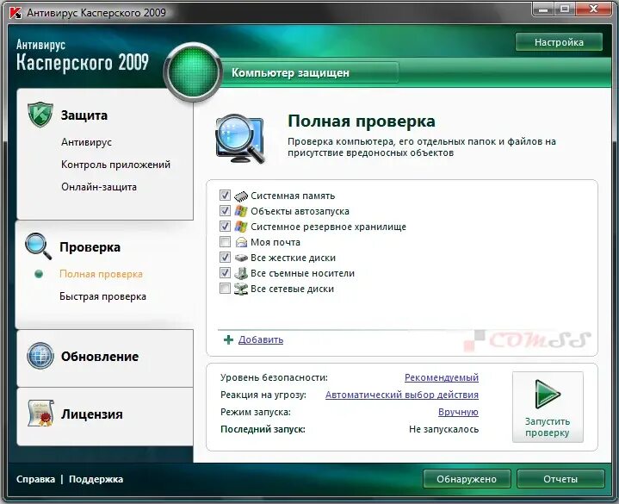Maximize the Kaspersky window
This screenshot has width=619, height=504.
[565, 9]
